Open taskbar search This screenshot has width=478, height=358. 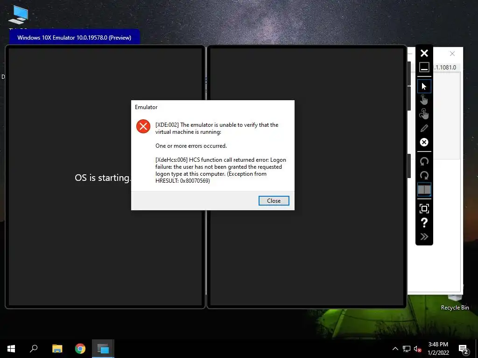tap(34, 349)
